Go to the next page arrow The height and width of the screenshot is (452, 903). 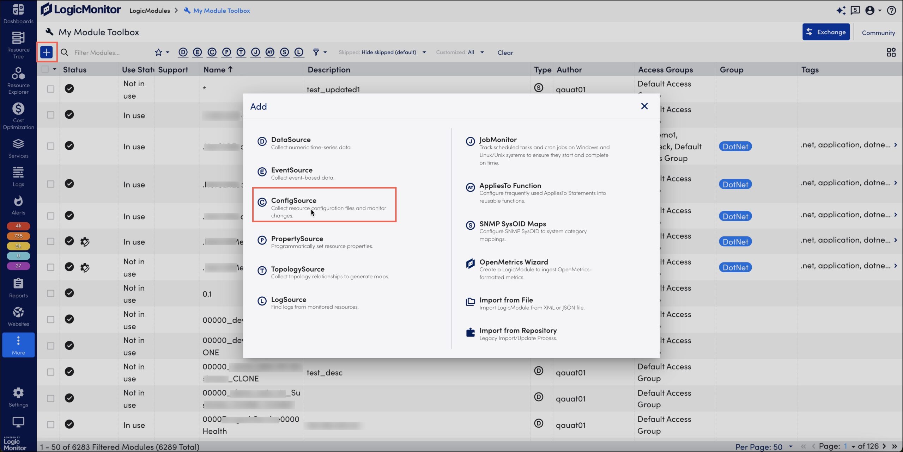pos(884,446)
